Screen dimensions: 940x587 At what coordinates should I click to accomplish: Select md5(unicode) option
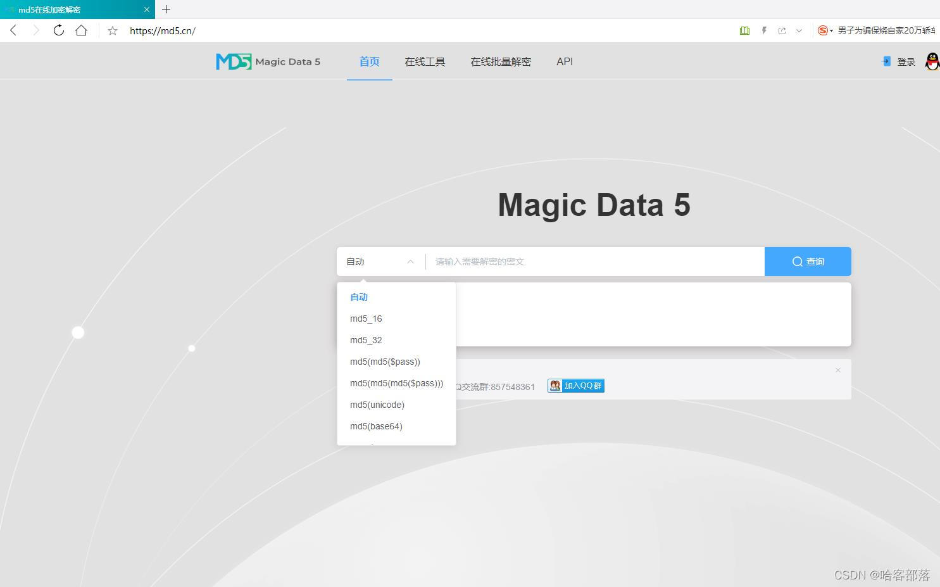click(396, 405)
